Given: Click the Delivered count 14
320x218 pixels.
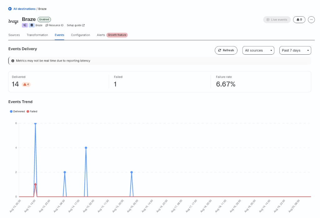Looking at the screenshot, I should tap(15, 84).
